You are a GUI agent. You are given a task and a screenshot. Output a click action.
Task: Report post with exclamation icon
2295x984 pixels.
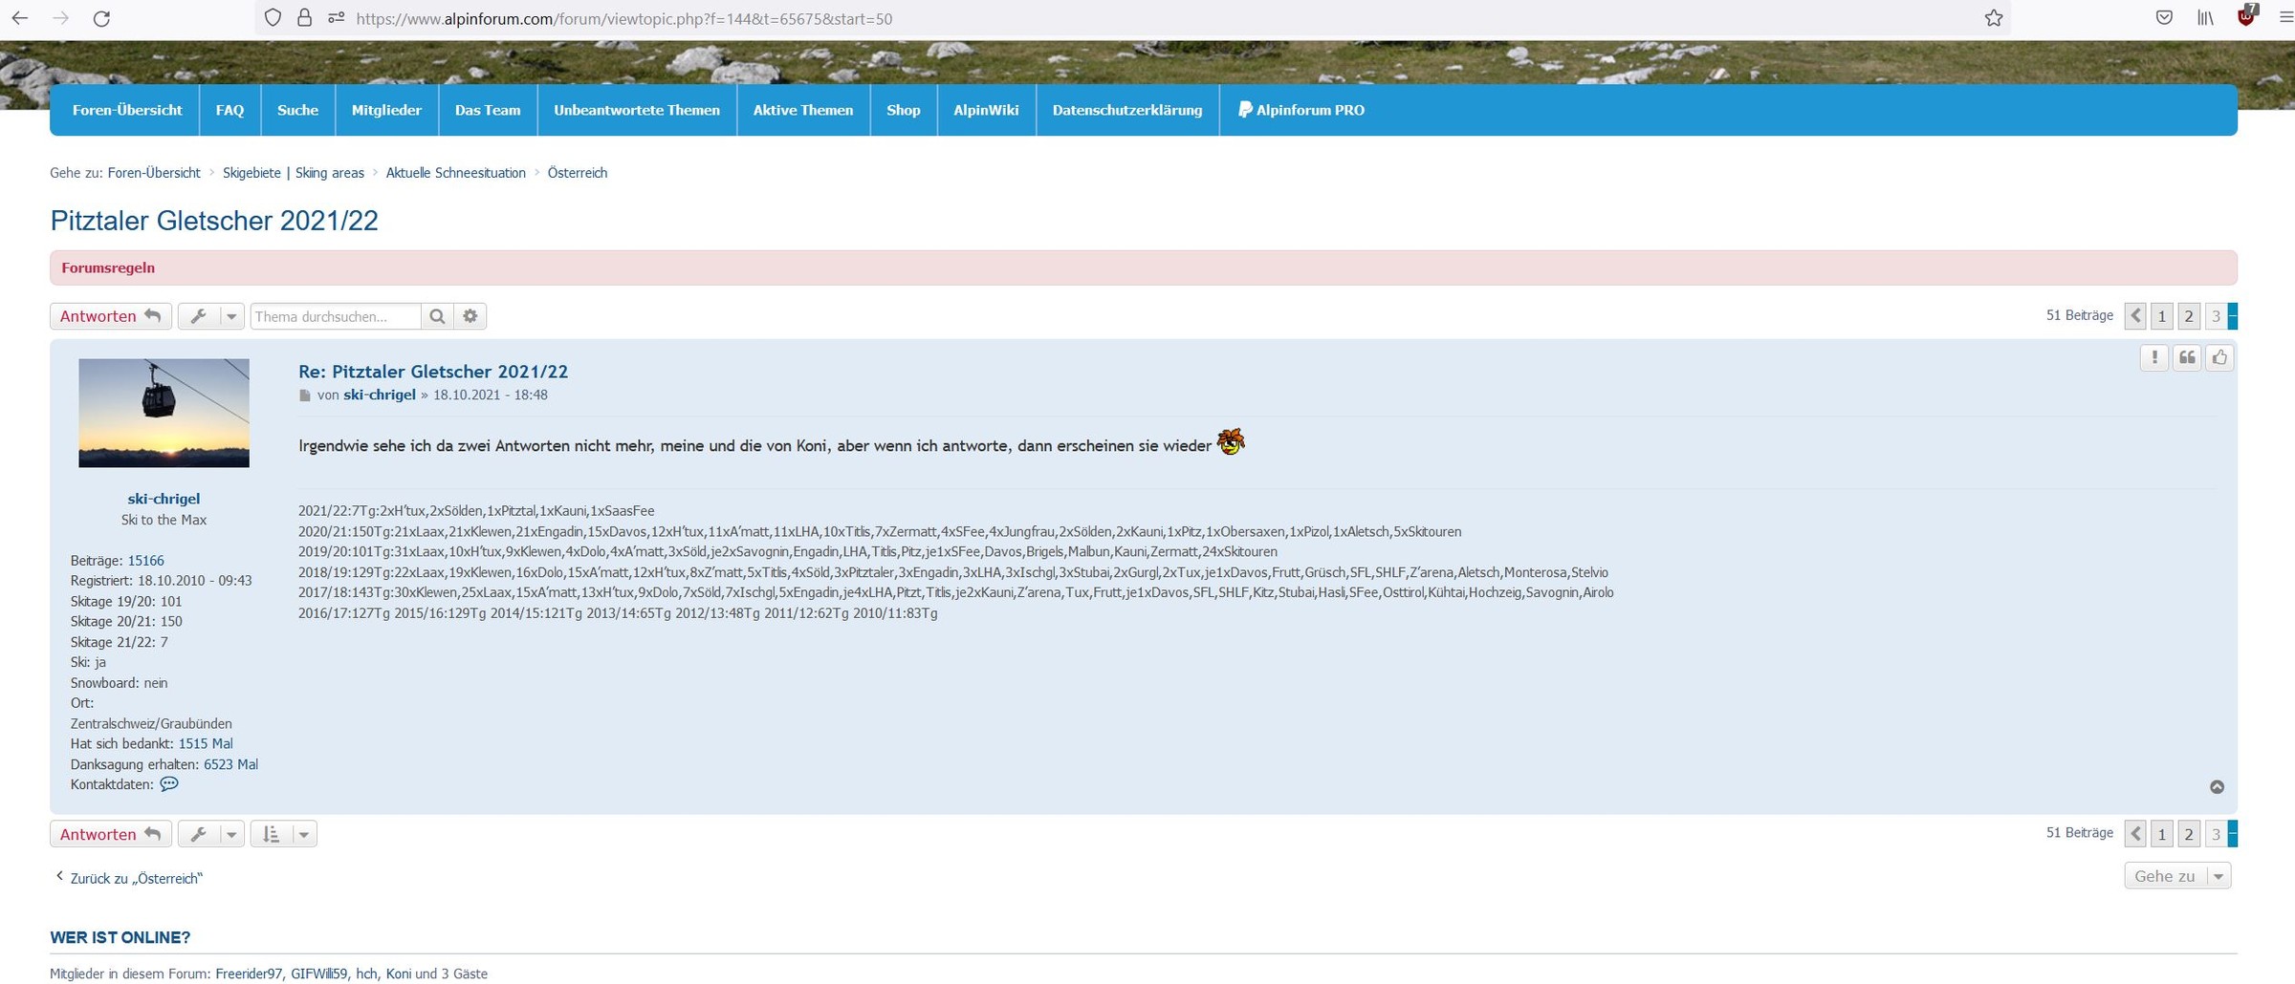tap(2153, 357)
